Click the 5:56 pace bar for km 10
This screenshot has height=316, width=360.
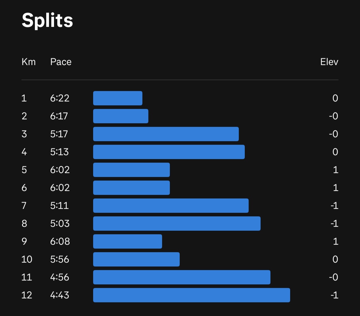pyautogui.click(x=136, y=259)
